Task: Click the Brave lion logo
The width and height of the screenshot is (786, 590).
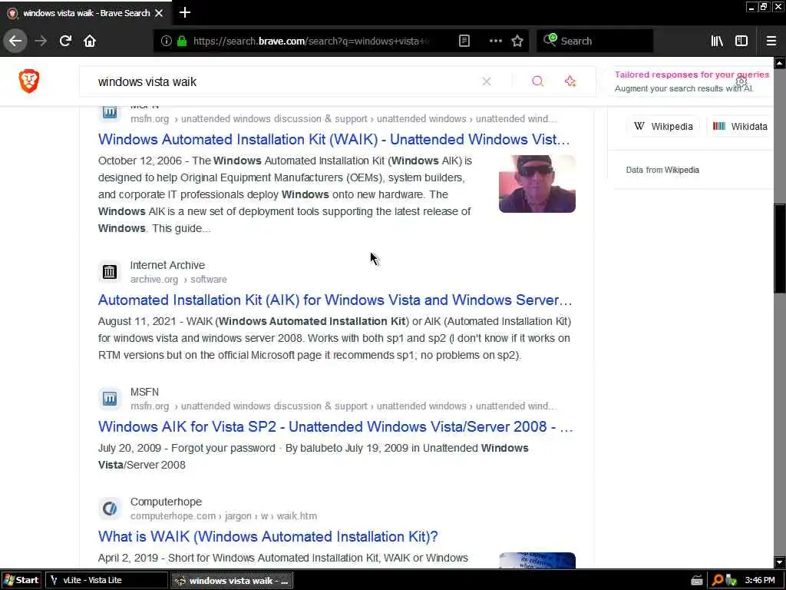Action: pyautogui.click(x=29, y=81)
